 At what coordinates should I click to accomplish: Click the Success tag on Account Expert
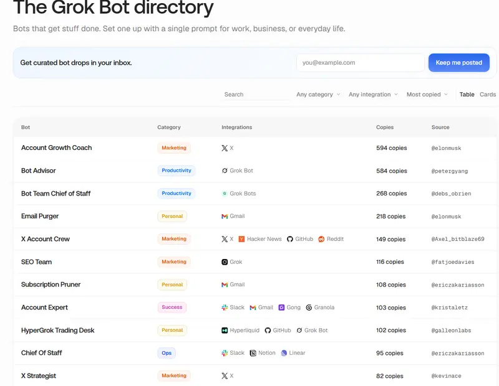pos(172,307)
